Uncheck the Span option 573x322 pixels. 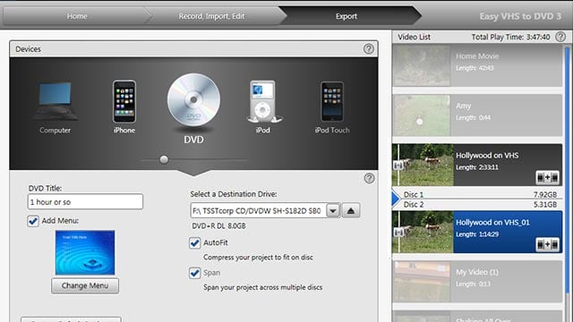(x=195, y=273)
